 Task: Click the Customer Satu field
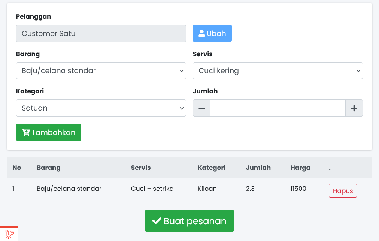(x=101, y=33)
